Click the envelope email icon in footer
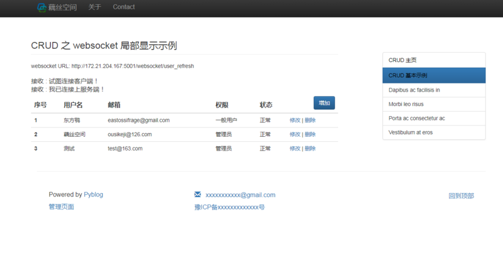The image size is (503, 256). tap(197, 195)
